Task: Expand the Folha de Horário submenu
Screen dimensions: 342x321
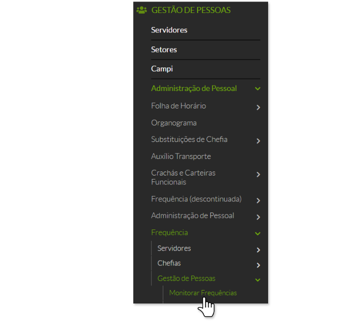Action: click(178, 106)
